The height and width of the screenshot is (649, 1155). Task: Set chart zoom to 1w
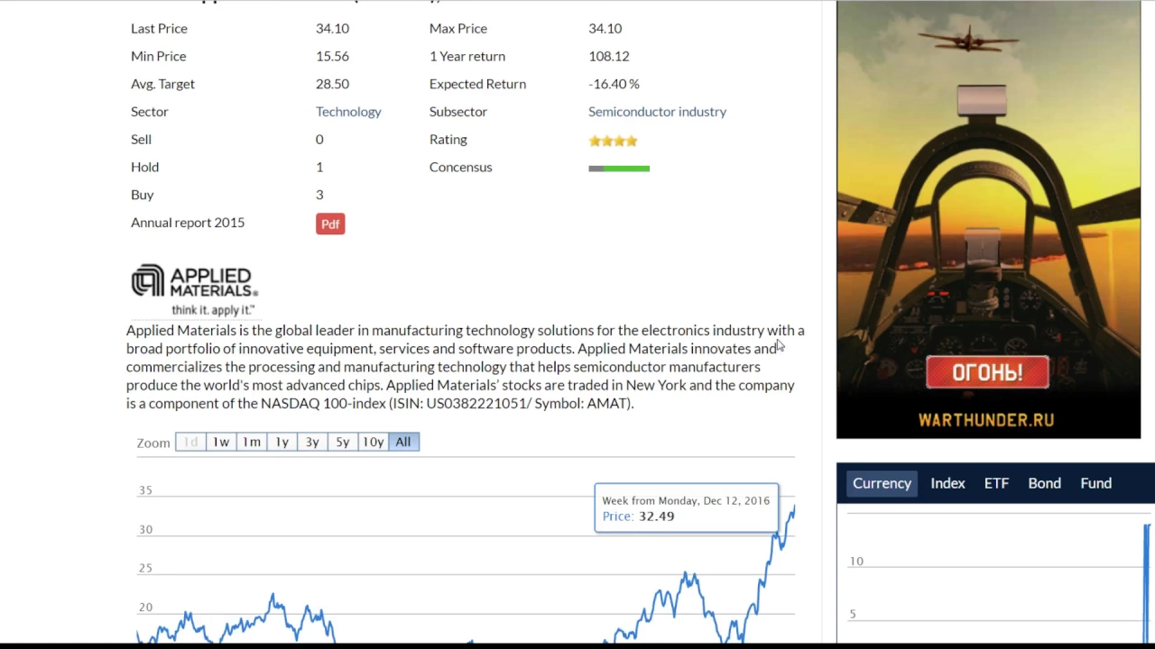pyautogui.click(x=221, y=442)
